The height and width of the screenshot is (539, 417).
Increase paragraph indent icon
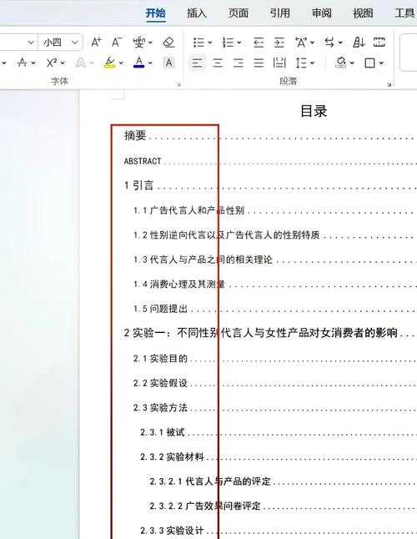[279, 43]
